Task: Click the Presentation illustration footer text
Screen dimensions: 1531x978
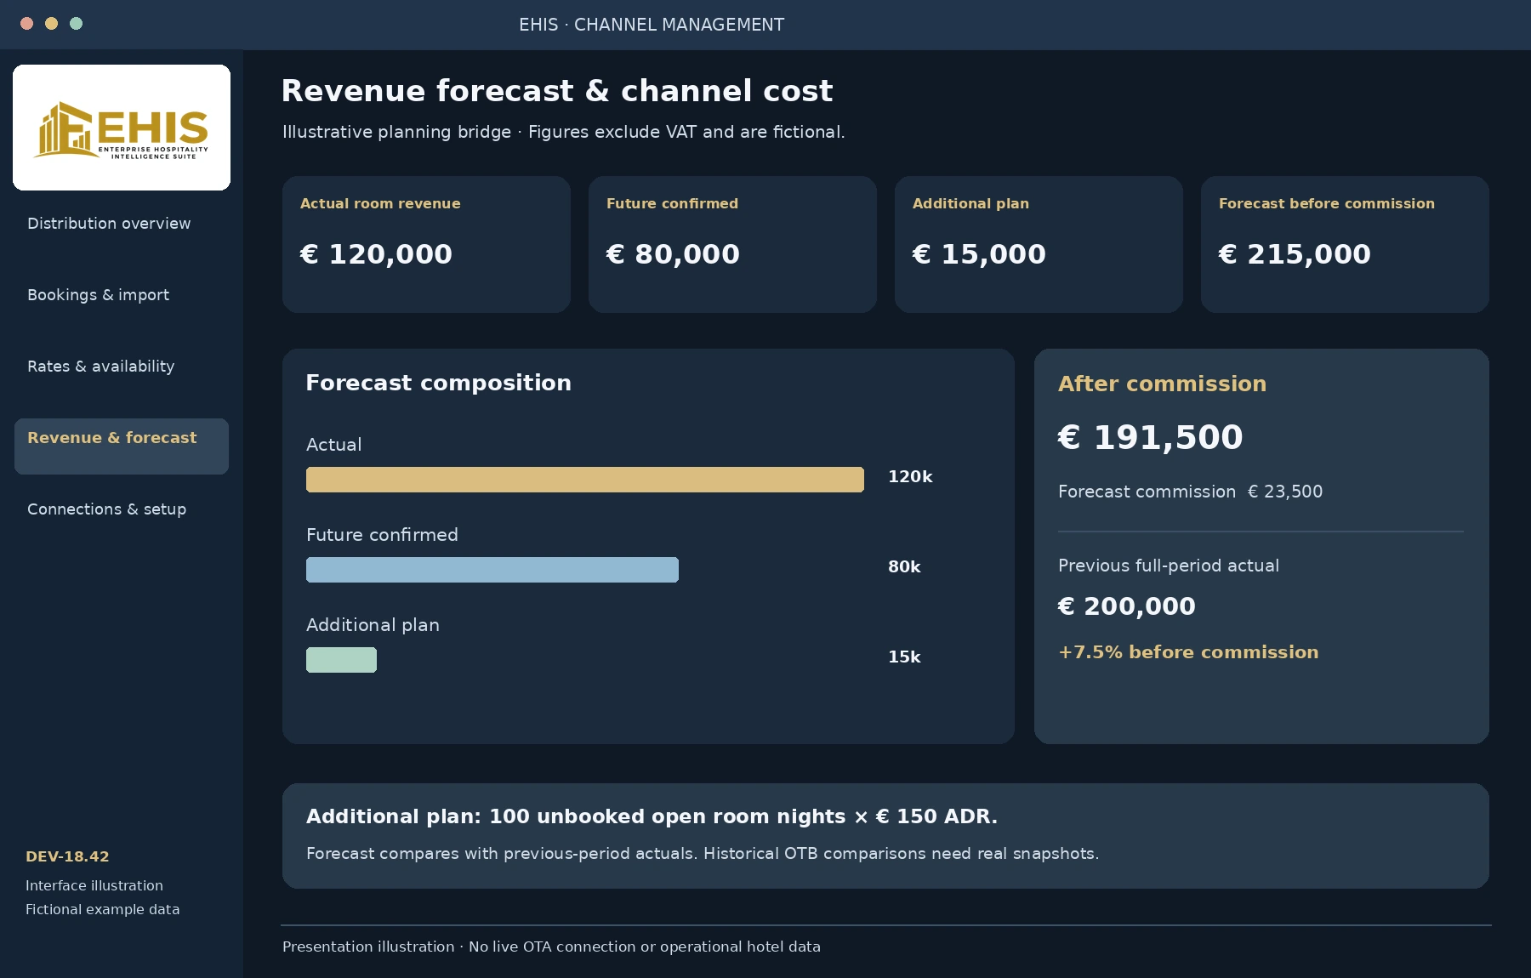Action: pos(551,947)
